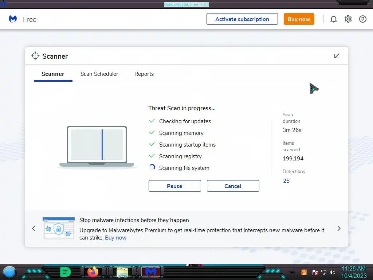Open File Explorer from the taskbar
373x280 pixels.
pyautogui.click(x=122, y=272)
